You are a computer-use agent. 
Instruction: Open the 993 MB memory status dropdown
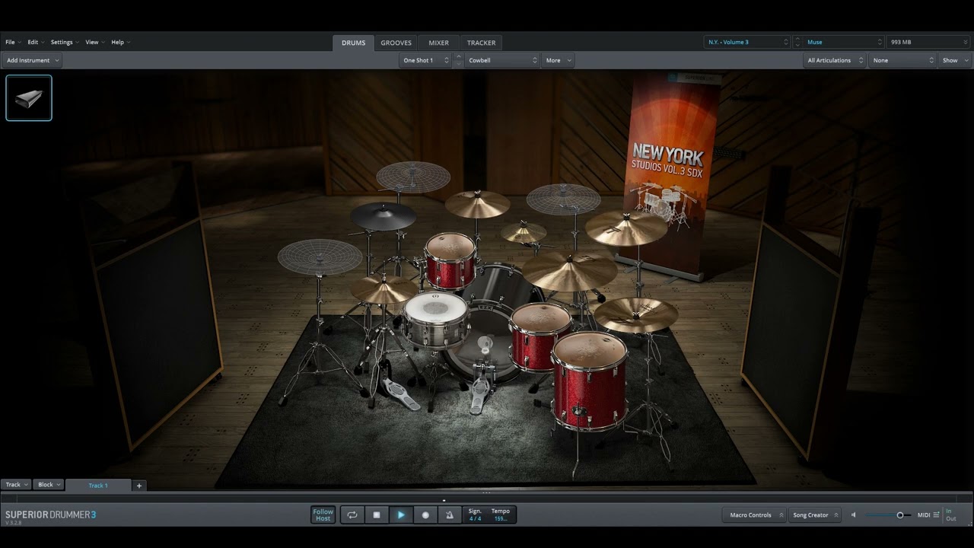pyautogui.click(x=928, y=42)
